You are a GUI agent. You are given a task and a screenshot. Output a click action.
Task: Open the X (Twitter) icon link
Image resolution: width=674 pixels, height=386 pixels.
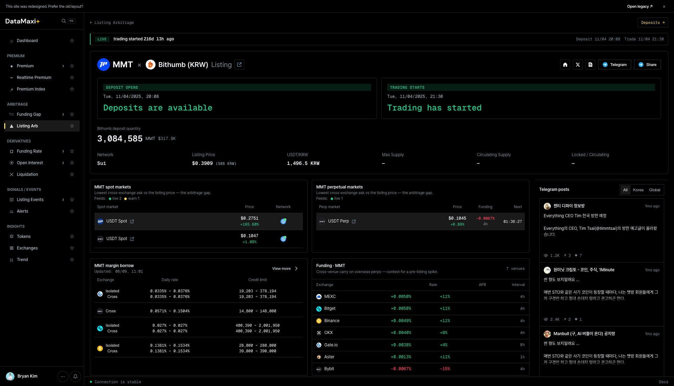(578, 65)
